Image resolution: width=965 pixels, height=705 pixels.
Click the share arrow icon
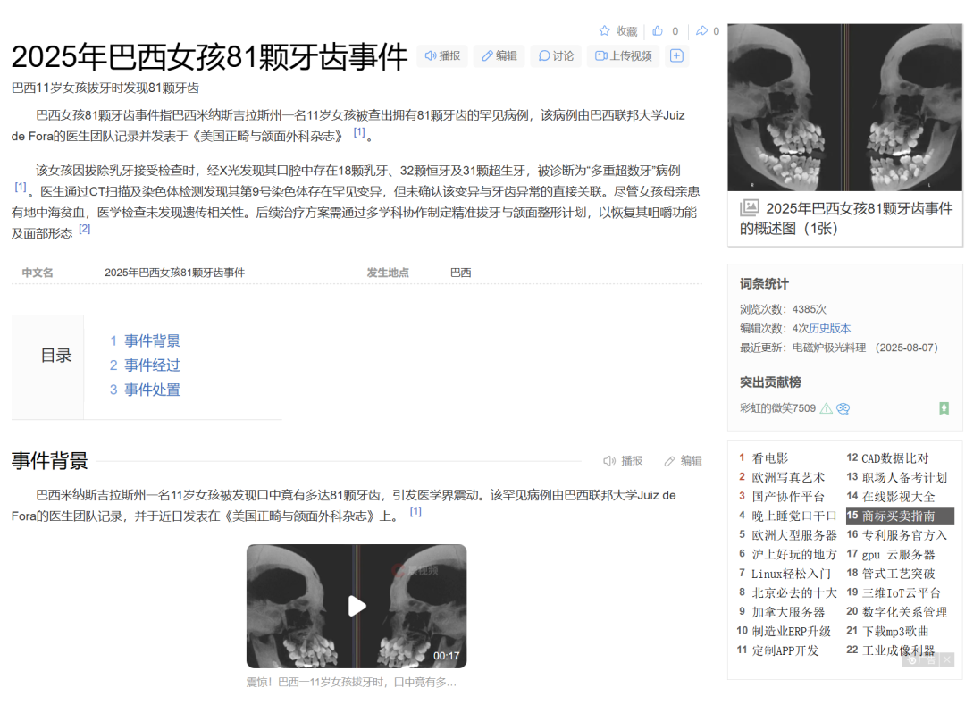point(701,30)
